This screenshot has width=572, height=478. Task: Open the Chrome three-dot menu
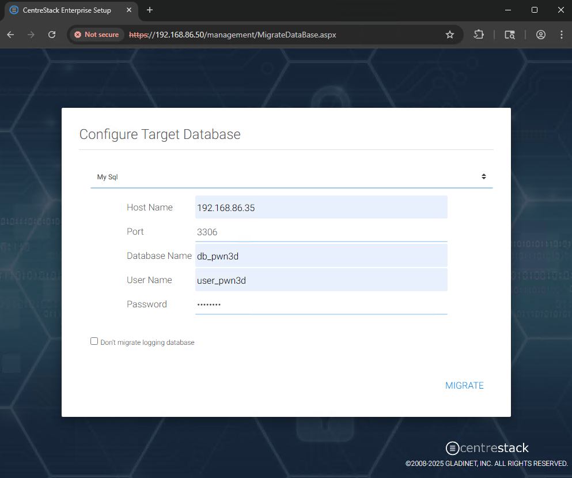coord(562,35)
